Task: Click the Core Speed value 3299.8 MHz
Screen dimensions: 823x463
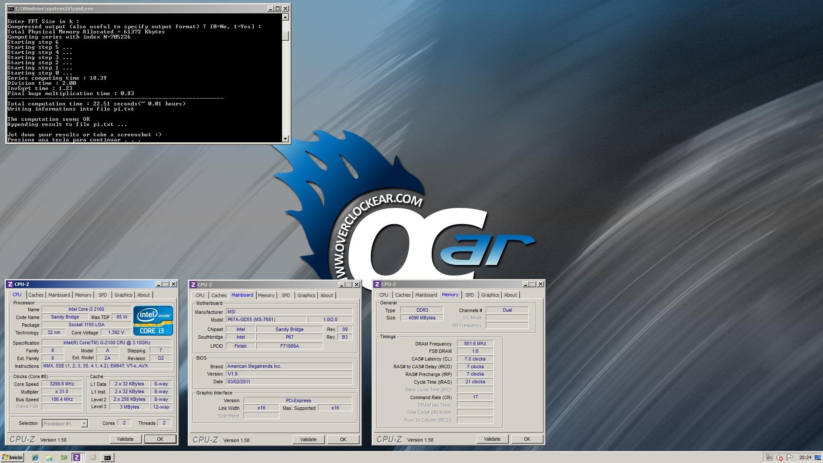Action: [62, 384]
